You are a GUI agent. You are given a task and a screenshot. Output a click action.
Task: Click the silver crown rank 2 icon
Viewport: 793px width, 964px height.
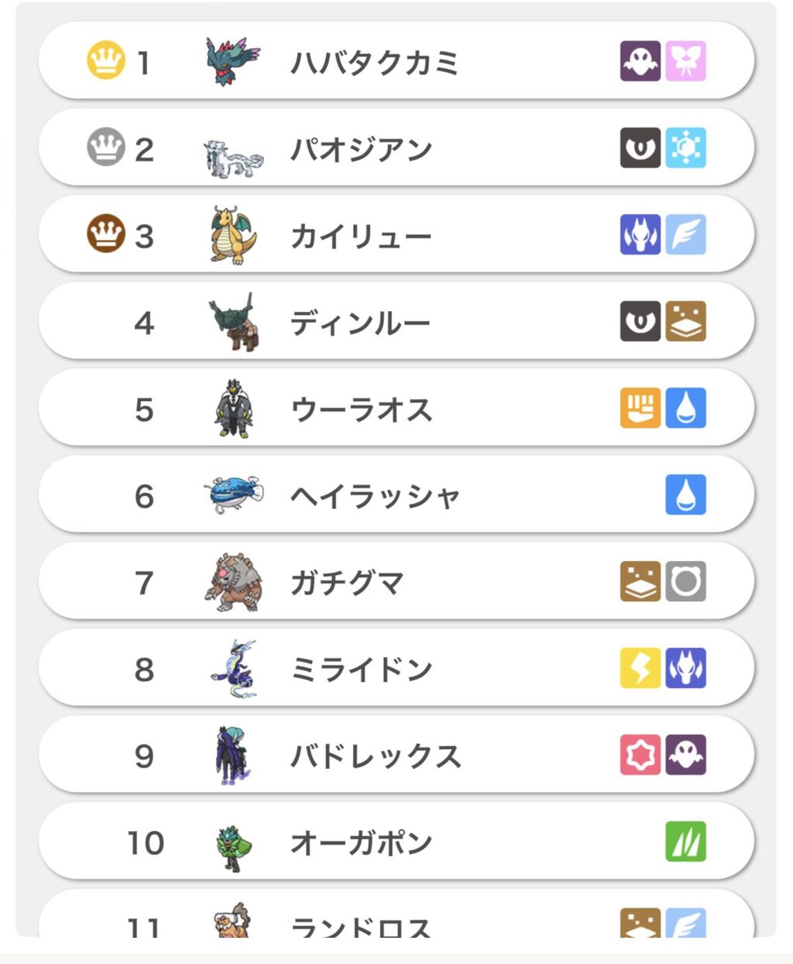(x=105, y=146)
